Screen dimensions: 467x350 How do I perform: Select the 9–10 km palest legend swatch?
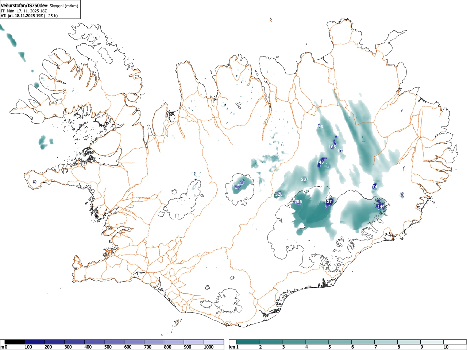(x=432, y=342)
